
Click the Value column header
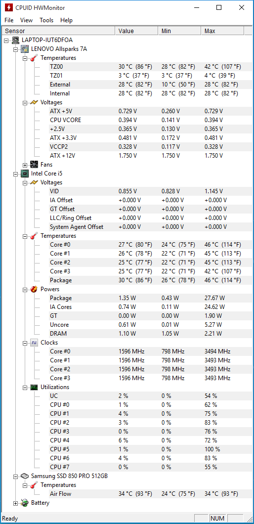click(137, 31)
